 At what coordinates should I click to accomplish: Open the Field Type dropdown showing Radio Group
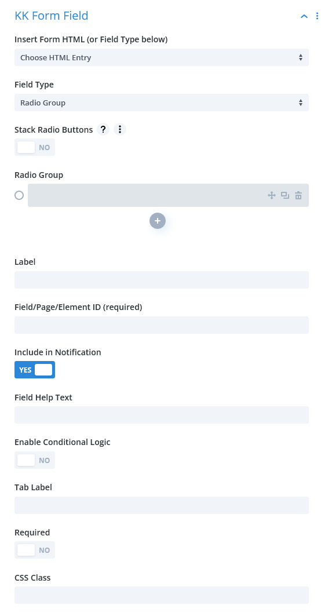(x=162, y=103)
